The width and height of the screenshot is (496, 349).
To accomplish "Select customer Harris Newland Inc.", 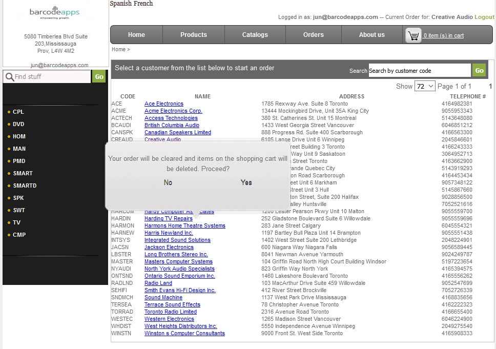I will point(169,233).
